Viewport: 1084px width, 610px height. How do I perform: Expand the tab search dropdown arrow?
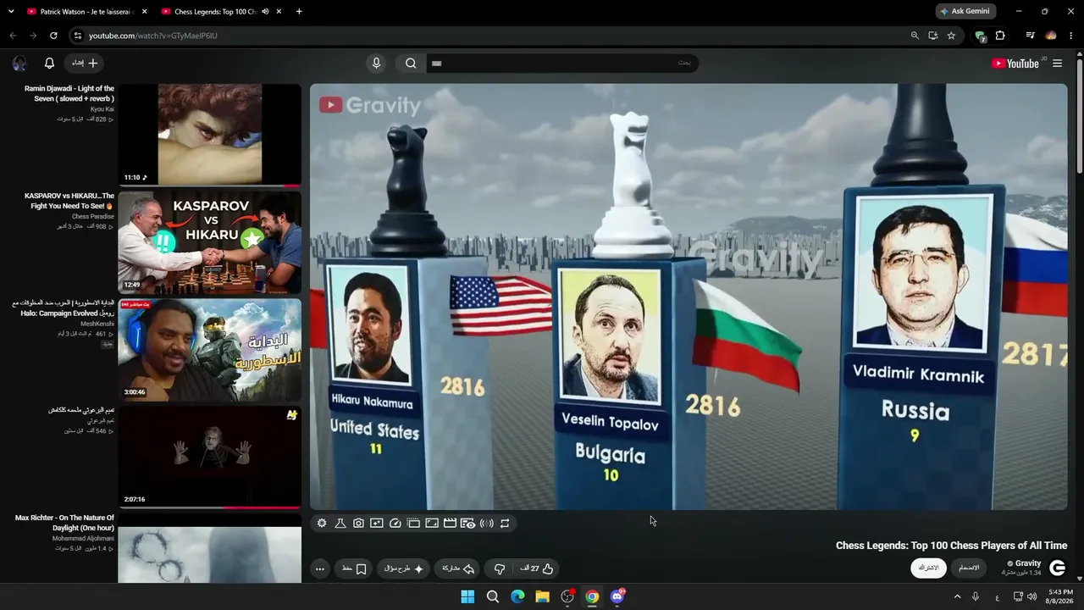11,12
